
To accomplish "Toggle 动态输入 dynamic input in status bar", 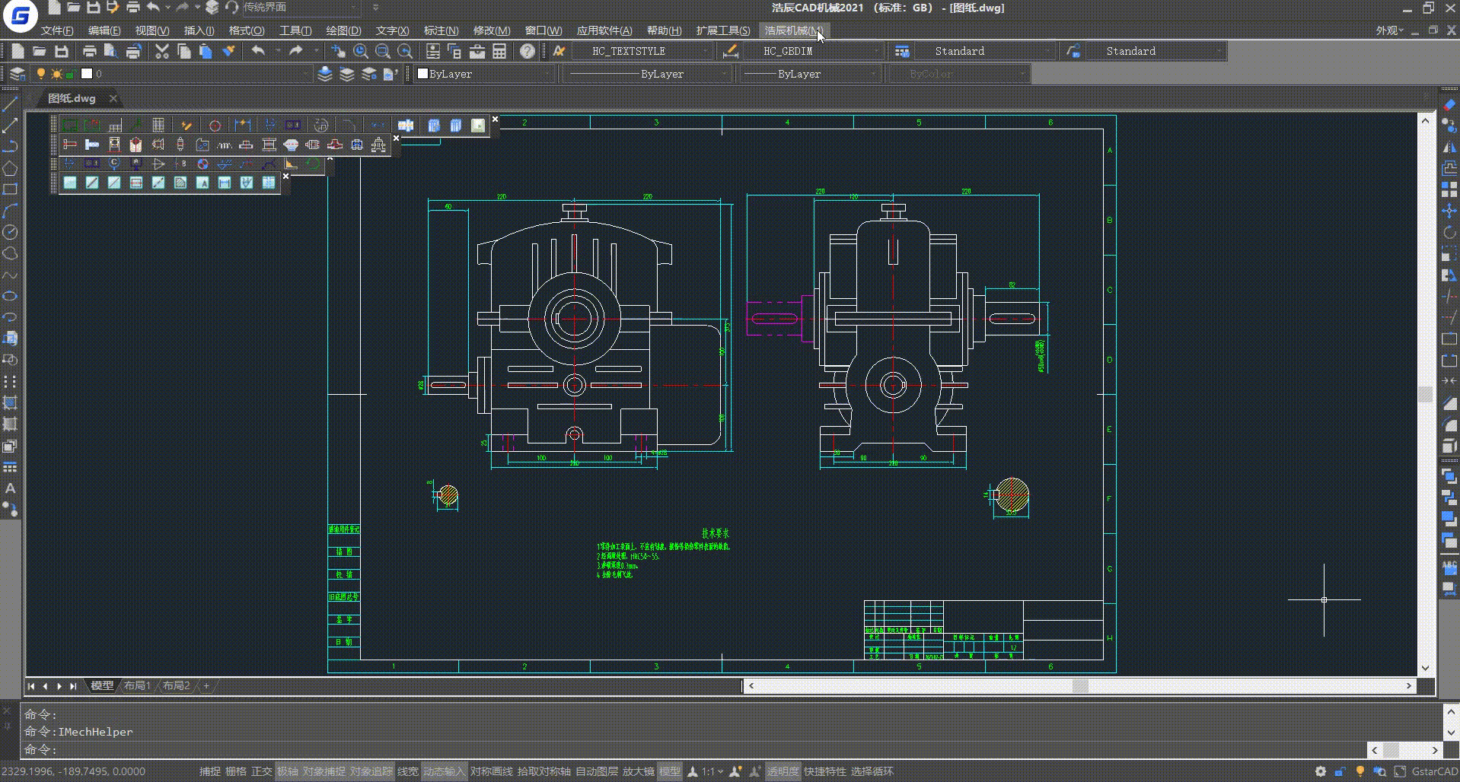I will pos(445,771).
